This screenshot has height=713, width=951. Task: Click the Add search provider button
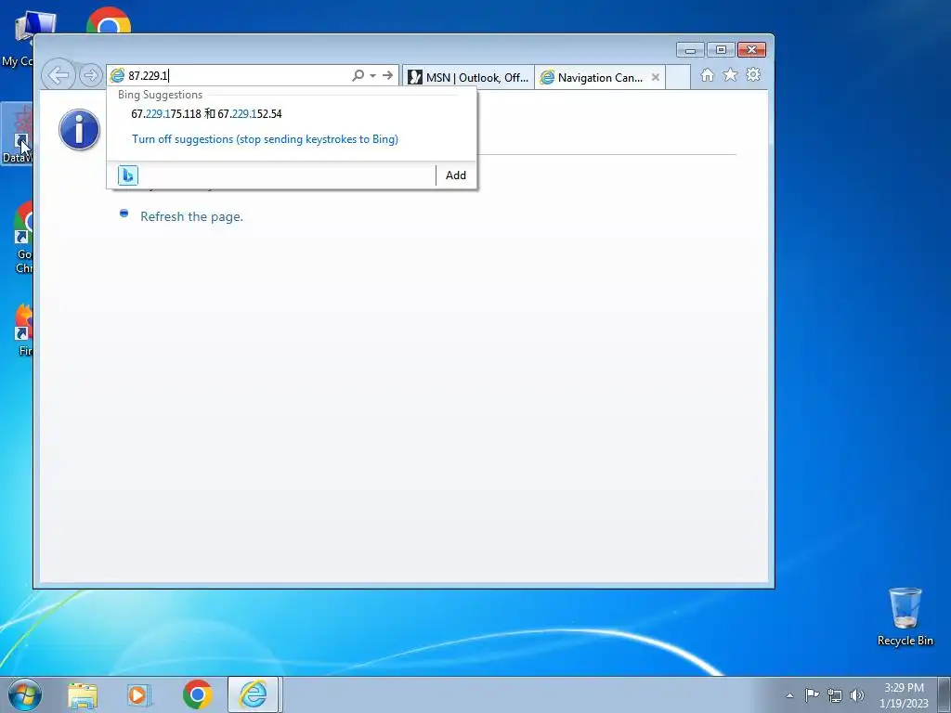click(x=456, y=175)
